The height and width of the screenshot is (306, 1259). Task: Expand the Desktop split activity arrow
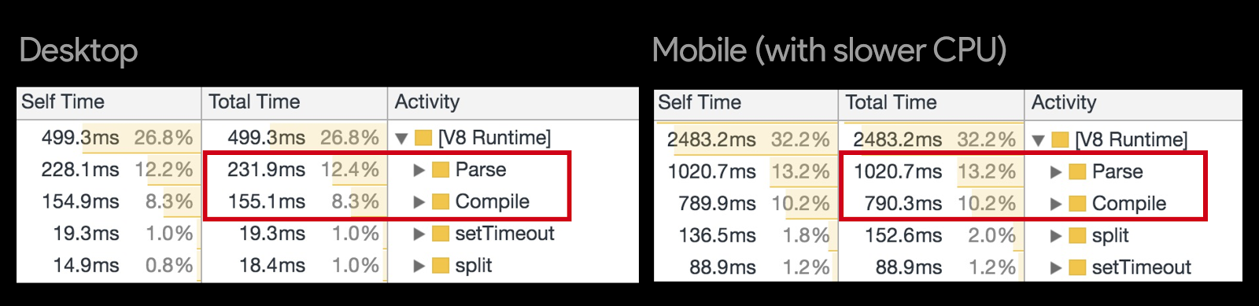(419, 266)
